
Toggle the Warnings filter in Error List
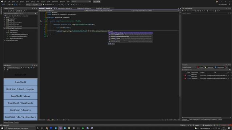(x=209, y=67)
